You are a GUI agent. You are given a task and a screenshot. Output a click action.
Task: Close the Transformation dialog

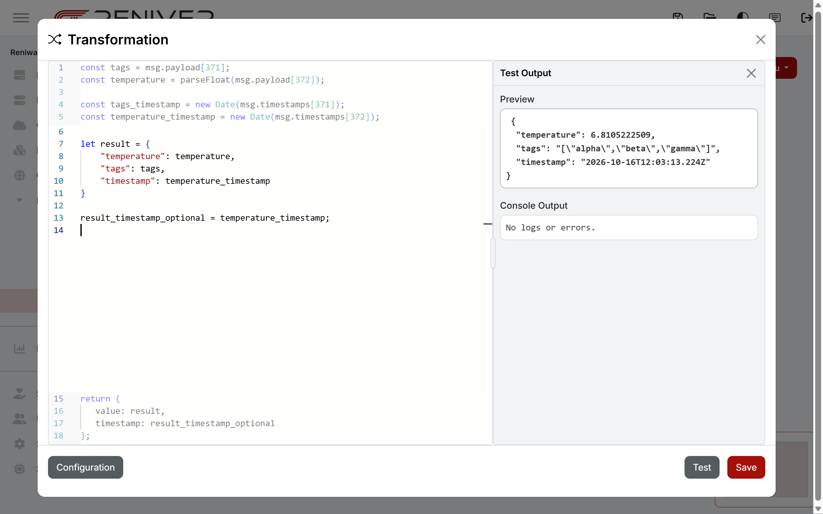point(760,40)
